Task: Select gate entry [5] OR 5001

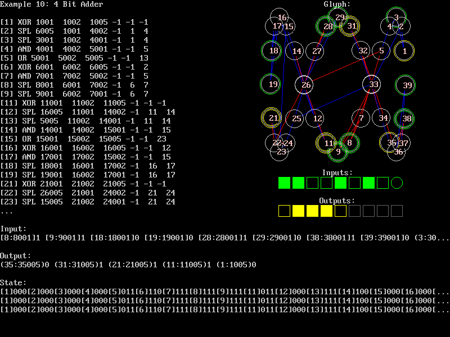Action: [74, 58]
